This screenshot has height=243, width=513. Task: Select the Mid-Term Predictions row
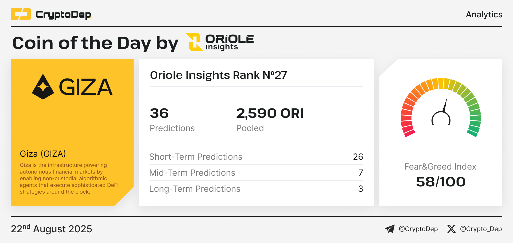point(256,173)
